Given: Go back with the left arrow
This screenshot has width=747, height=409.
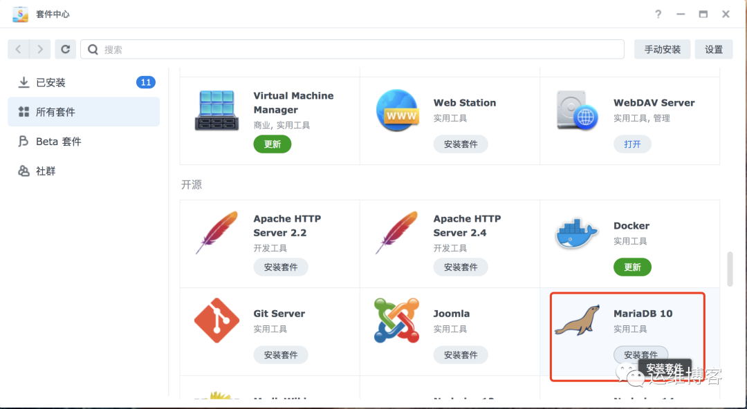Looking at the screenshot, I should [x=19, y=49].
